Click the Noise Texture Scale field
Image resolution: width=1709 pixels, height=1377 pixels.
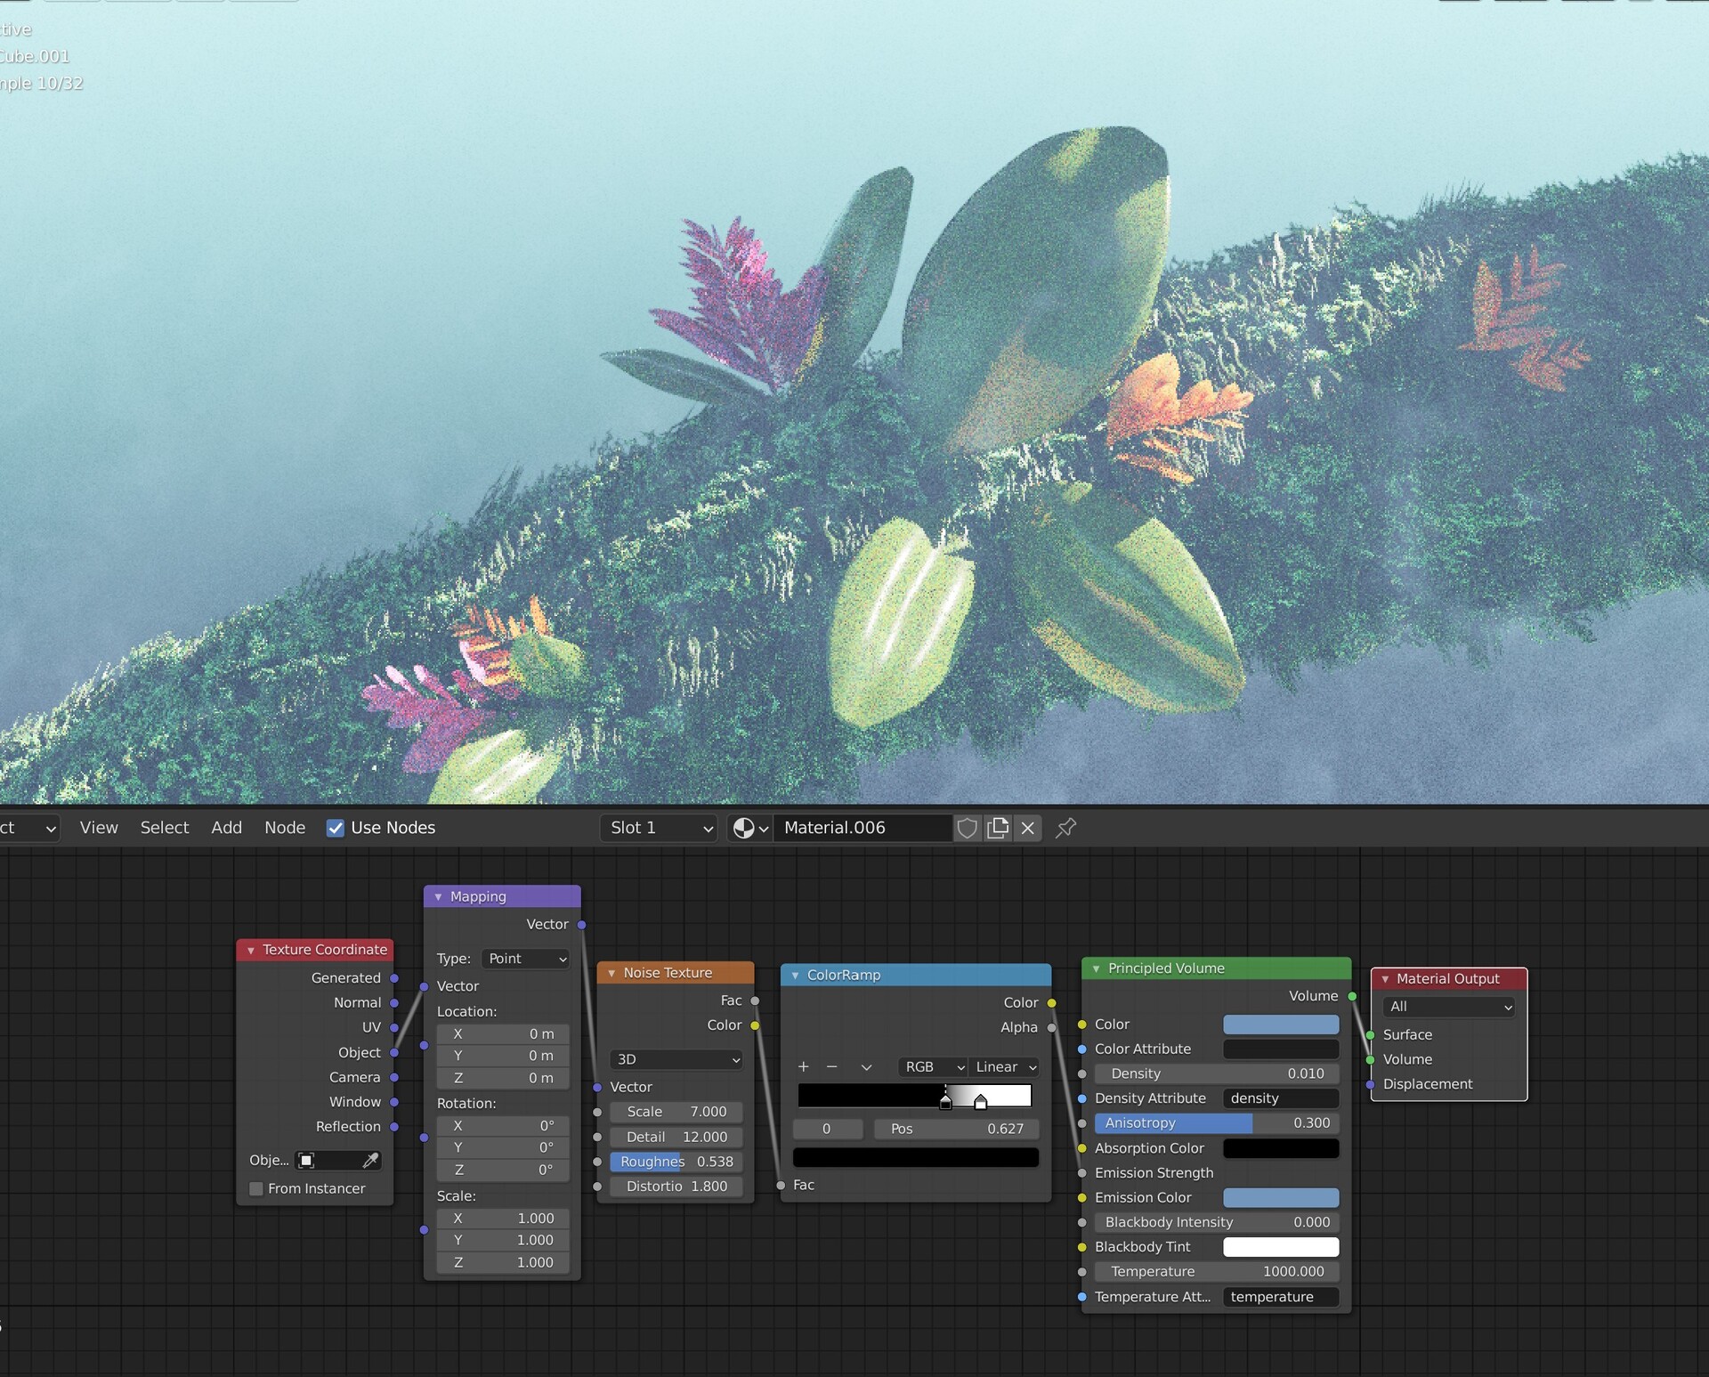(676, 1112)
